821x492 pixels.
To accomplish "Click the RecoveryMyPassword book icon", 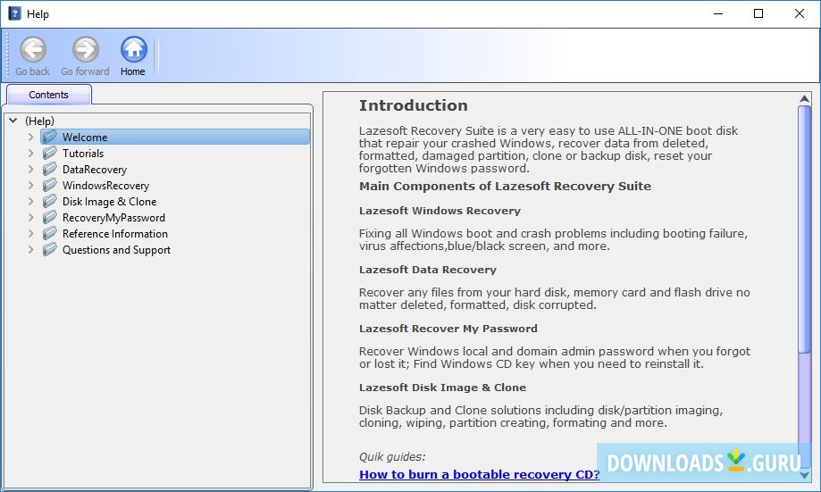I will [50, 218].
